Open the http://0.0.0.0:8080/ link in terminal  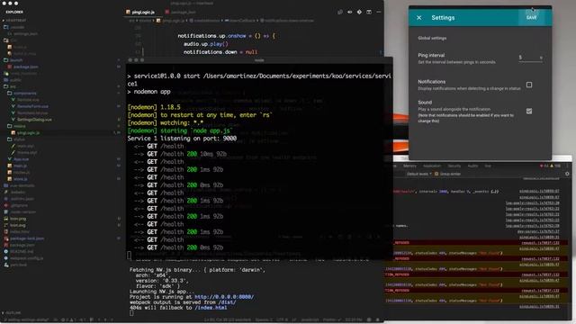[x=224, y=297]
